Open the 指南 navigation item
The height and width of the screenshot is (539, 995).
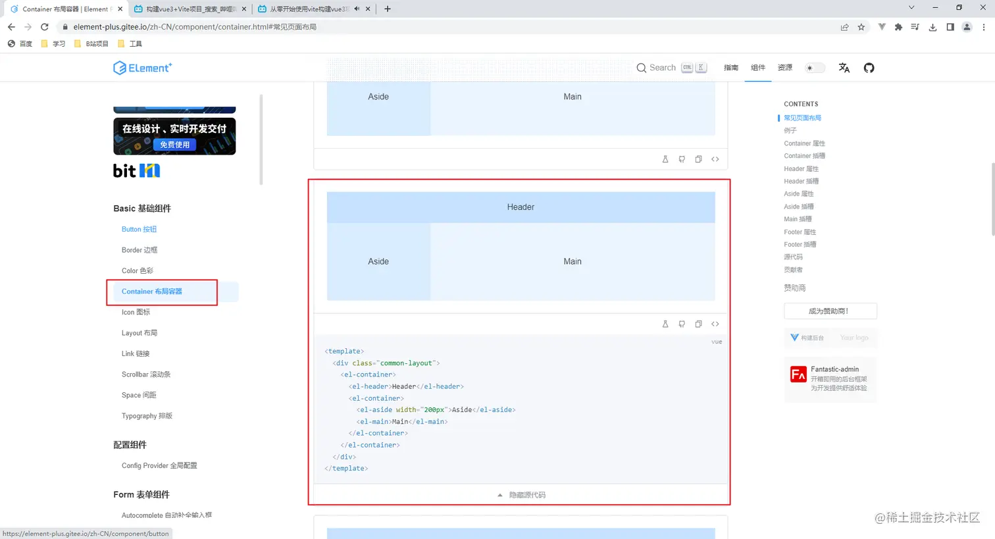(x=731, y=68)
